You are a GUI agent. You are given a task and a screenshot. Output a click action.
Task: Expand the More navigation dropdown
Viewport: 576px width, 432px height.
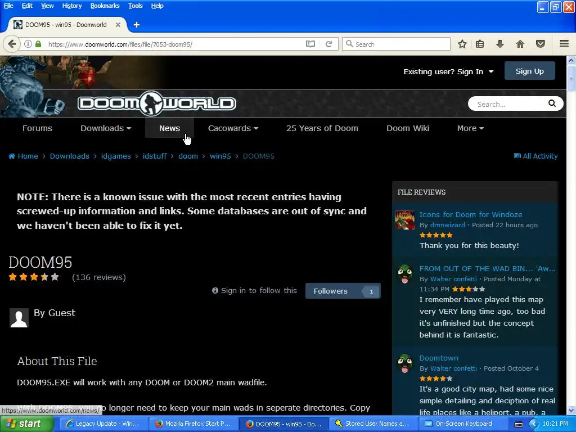click(x=471, y=128)
